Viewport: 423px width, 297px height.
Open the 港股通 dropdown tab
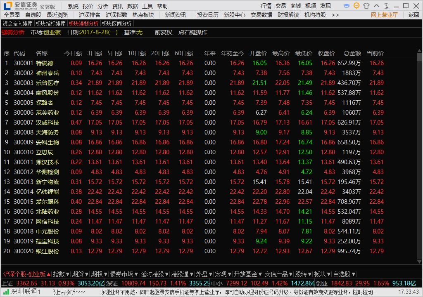[182, 274]
